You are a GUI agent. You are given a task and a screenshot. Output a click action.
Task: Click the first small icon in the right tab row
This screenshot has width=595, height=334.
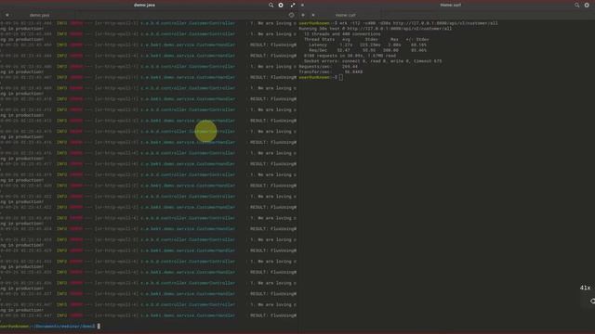[303, 15]
